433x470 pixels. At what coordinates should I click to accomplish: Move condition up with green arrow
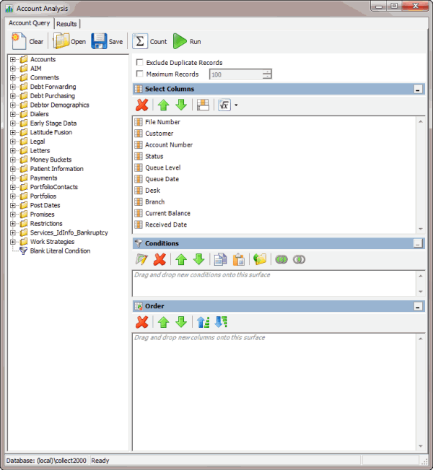coord(181,260)
